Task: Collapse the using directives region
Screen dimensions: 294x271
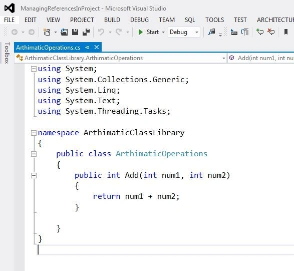Action: tap(34, 69)
